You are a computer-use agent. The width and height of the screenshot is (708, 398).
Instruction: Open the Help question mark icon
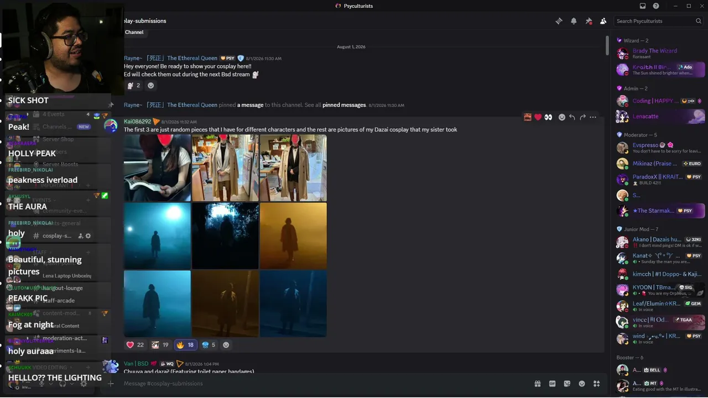point(656,6)
